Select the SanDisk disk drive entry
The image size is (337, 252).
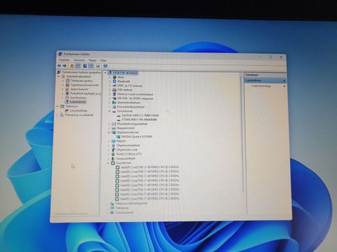point(140,115)
